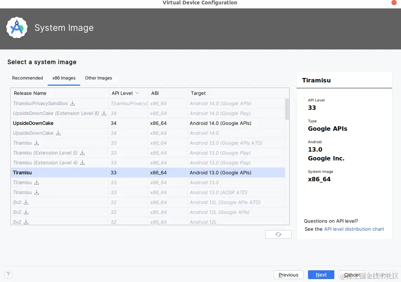Open the Other Images tab
Image resolution: width=401 pixels, height=282 pixels.
tap(99, 78)
